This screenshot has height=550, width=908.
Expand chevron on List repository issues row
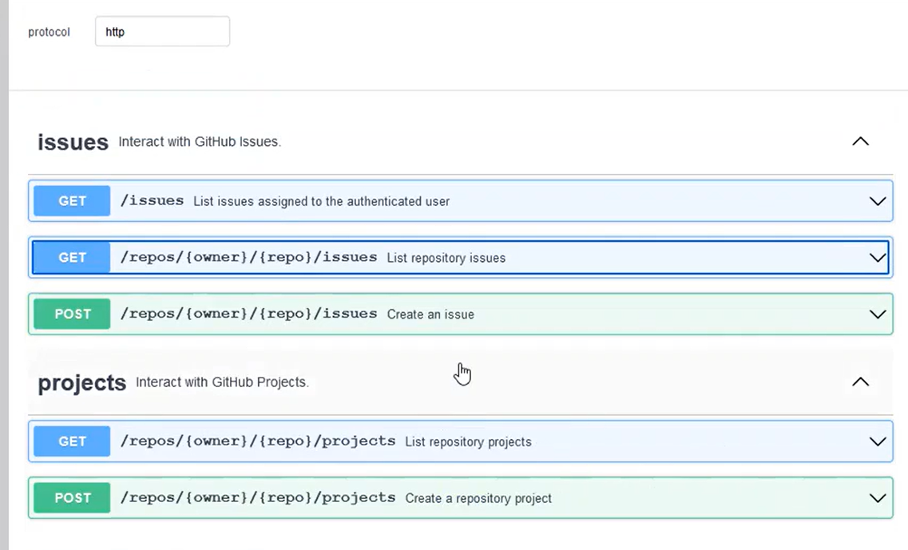pyautogui.click(x=877, y=258)
